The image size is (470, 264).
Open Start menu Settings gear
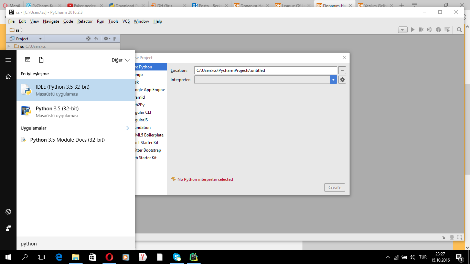(x=8, y=212)
